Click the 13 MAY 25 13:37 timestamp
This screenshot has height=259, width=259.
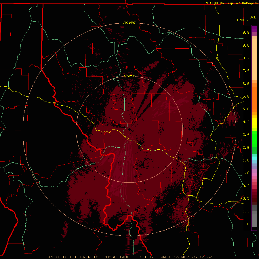coord(193,257)
